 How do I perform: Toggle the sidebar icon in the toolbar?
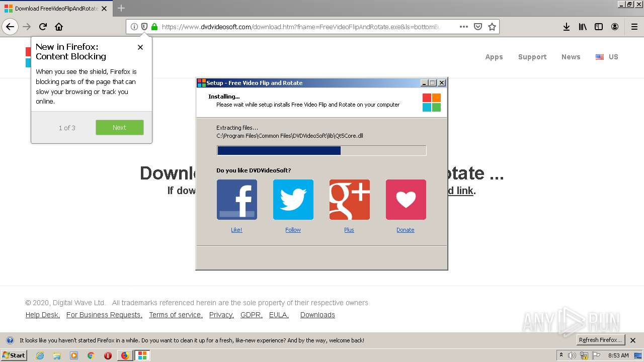(599, 27)
